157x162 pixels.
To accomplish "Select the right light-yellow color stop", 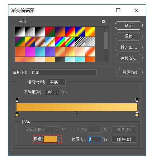I will tap(137, 114).
